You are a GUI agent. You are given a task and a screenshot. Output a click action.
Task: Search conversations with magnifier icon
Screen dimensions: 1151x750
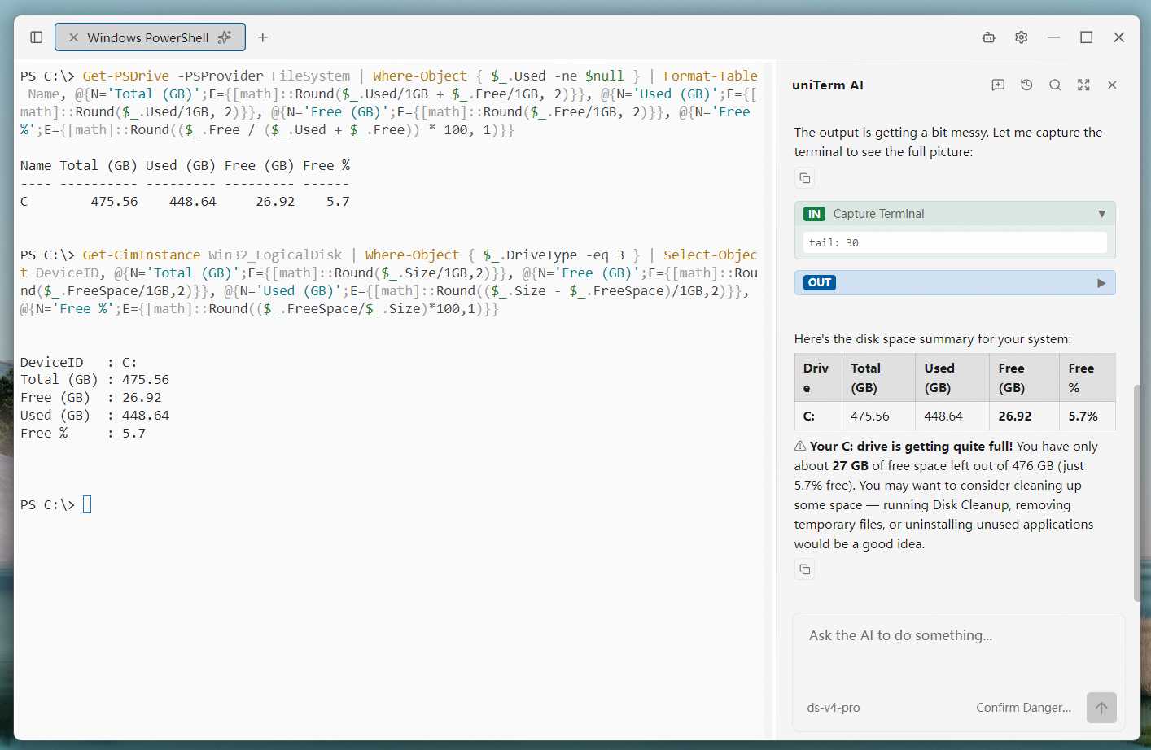[x=1055, y=85]
